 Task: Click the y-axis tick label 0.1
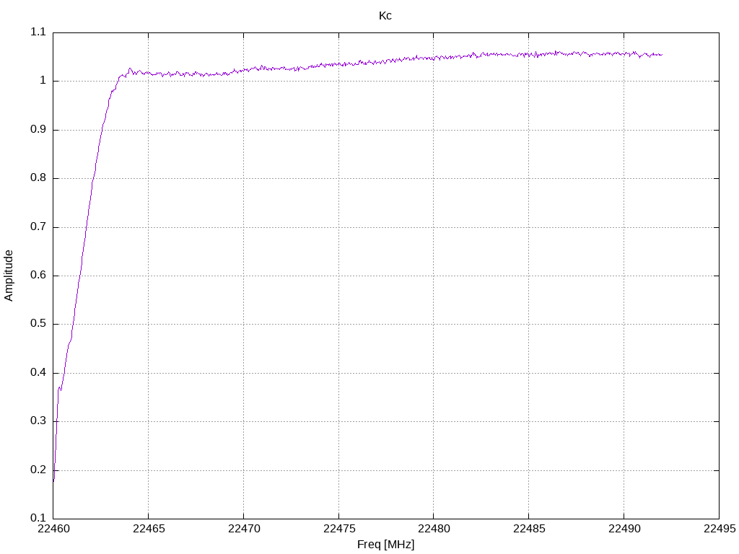tap(38, 518)
